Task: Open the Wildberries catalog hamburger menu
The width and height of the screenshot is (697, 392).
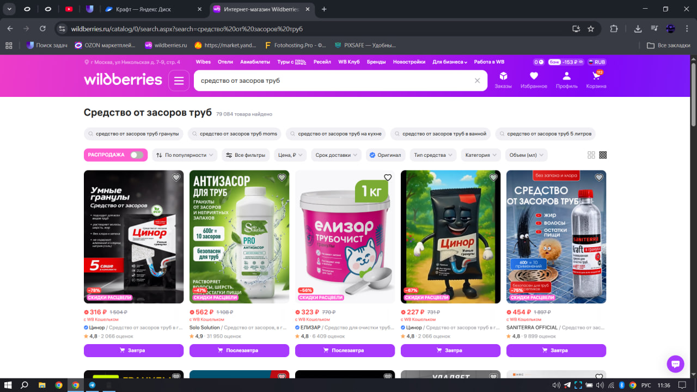Action: (179, 81)
